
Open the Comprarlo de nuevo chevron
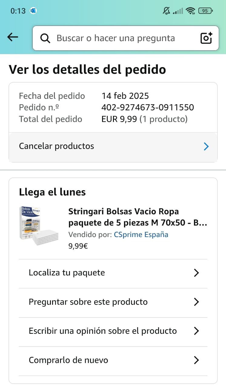pos(196,360)
